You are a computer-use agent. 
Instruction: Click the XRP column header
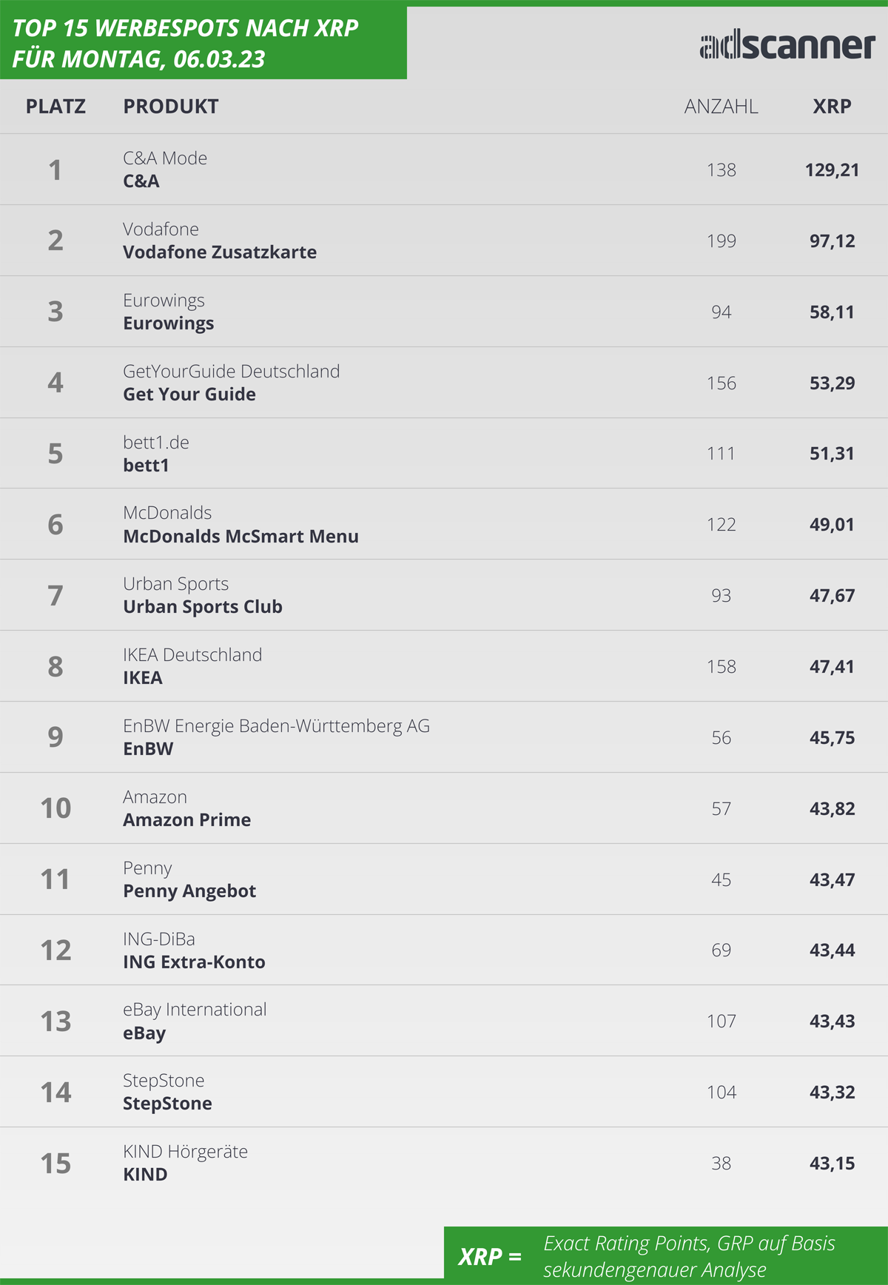(x=832, y=107)
